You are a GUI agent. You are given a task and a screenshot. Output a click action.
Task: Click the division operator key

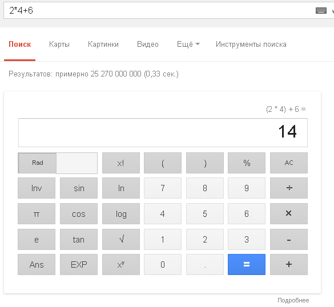tap(289, 188)
